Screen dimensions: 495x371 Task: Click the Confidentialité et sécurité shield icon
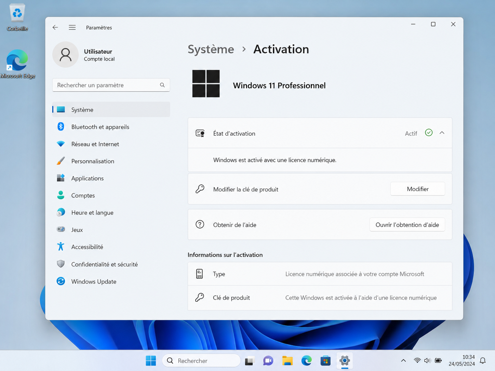tap(61, 264)
